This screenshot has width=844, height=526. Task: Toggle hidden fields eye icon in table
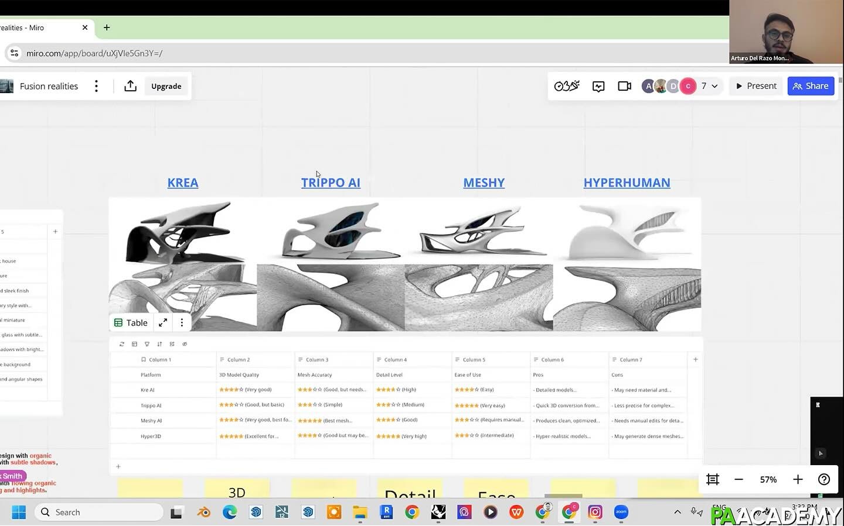coord(185,344)
